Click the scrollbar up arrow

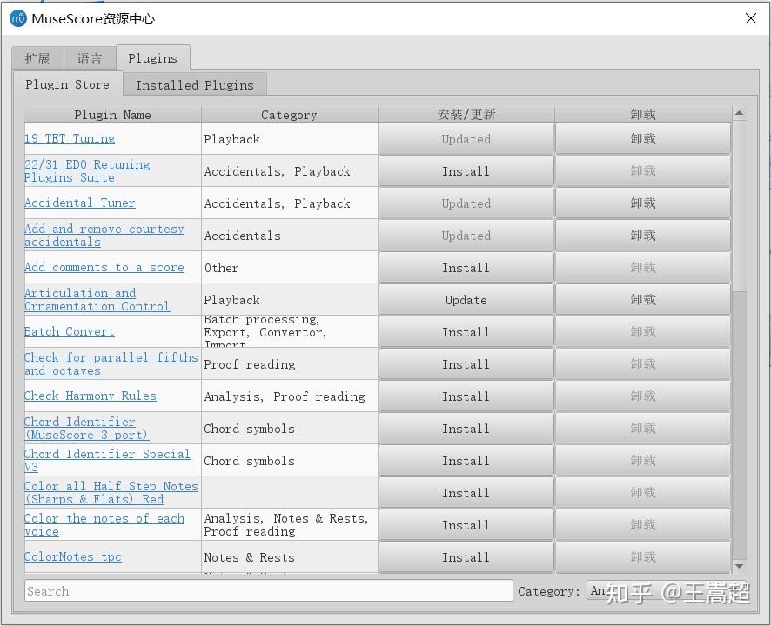point(739,112)
